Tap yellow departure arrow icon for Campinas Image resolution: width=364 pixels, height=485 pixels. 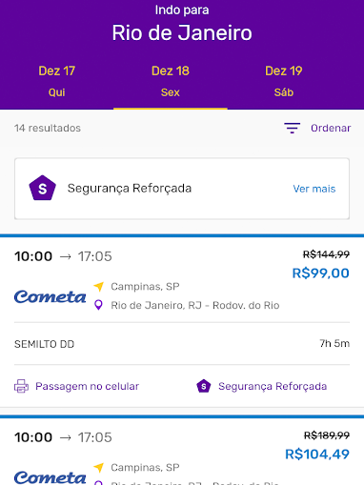[x=99, y=287]
